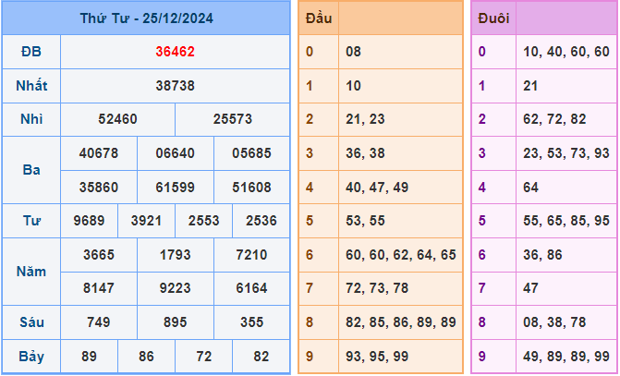Select the Nhất row label

(31, 86)
